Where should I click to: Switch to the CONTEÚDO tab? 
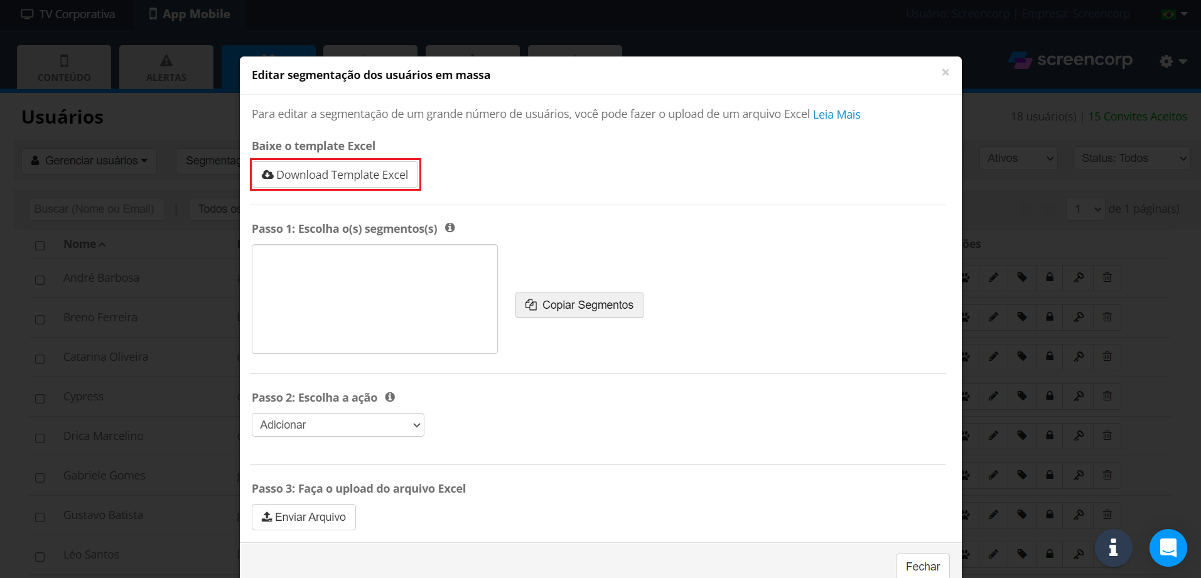tap(64, 67)
